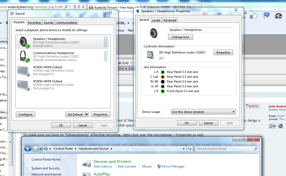Click the back navigation arrow in Control Panel

point(27,149)
